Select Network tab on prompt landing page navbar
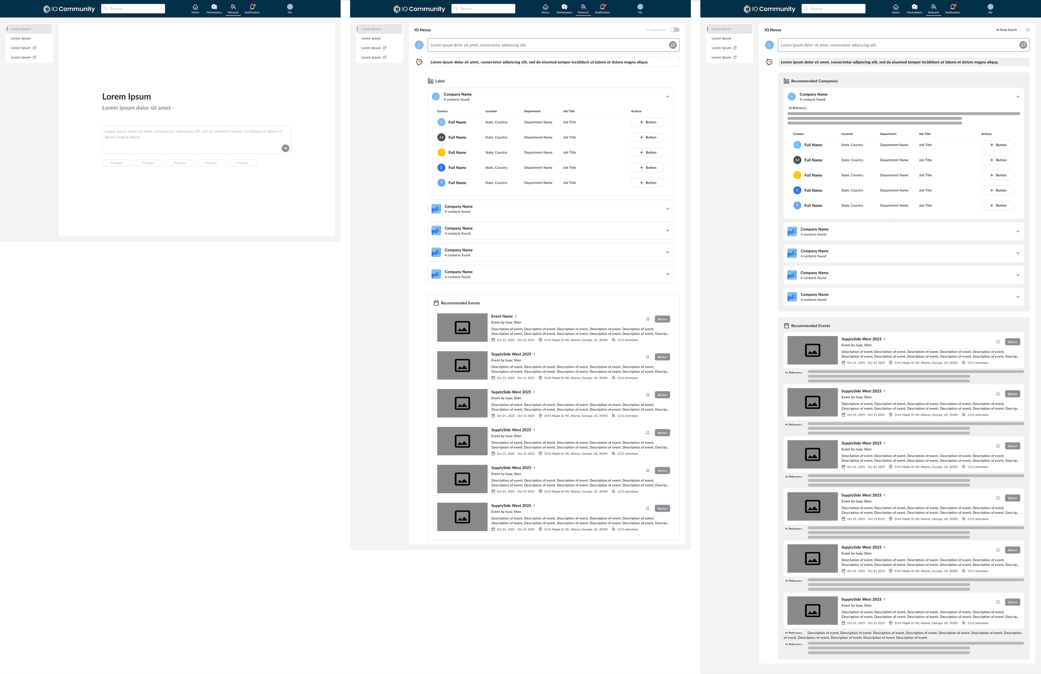This screenshot has height=674, width=1041. (x=233, y=9)
